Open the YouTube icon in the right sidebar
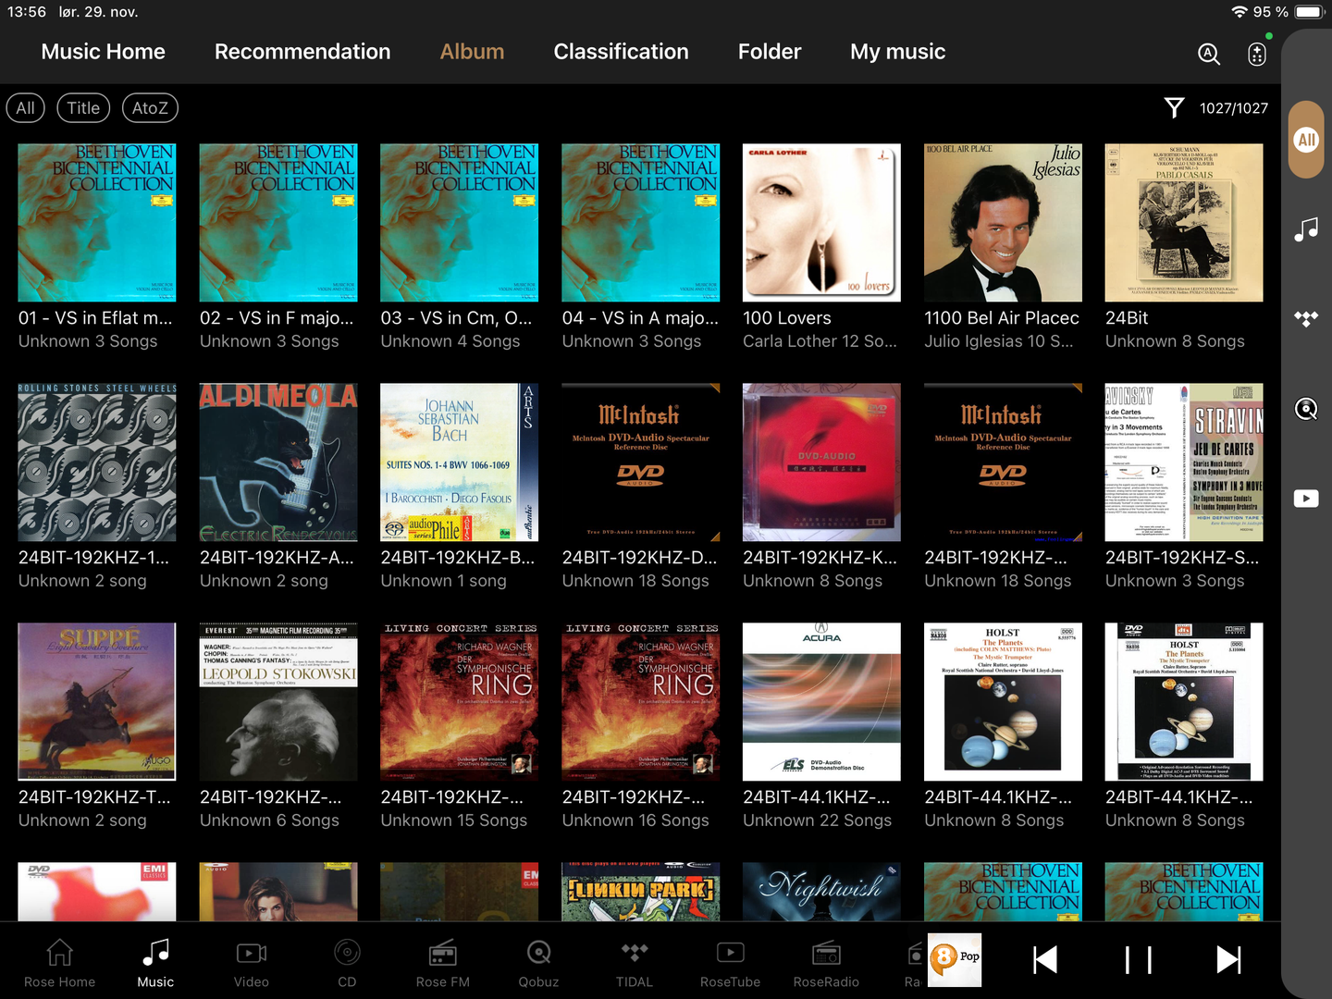This screenshot has width=1332, height=999. [x=1306, y=499]
